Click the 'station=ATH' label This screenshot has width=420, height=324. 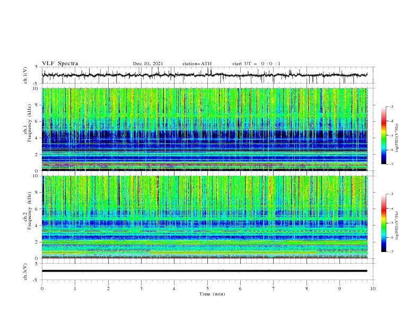197,64
